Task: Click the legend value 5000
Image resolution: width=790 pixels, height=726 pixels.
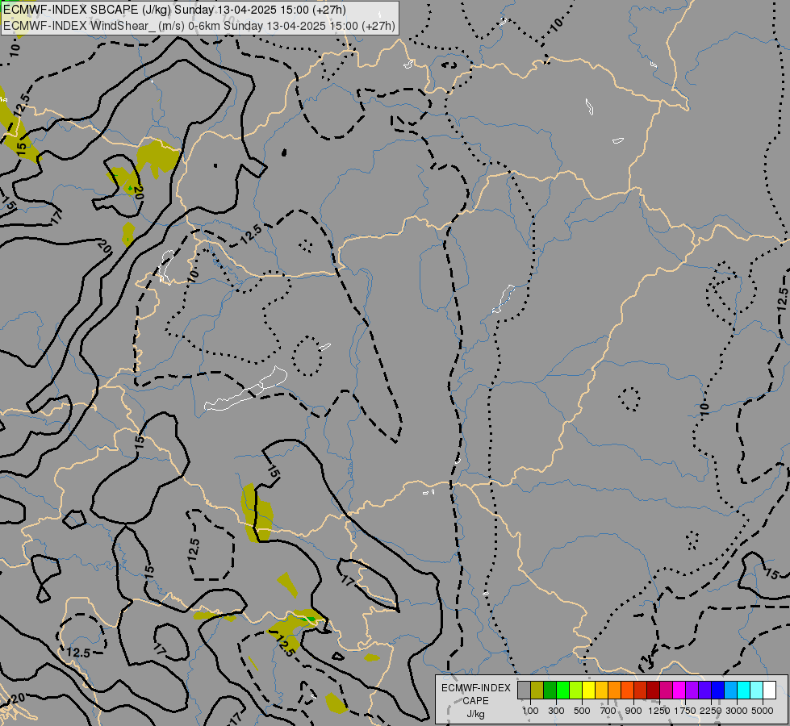Action: pyautogui.click(x=763, y=711)
